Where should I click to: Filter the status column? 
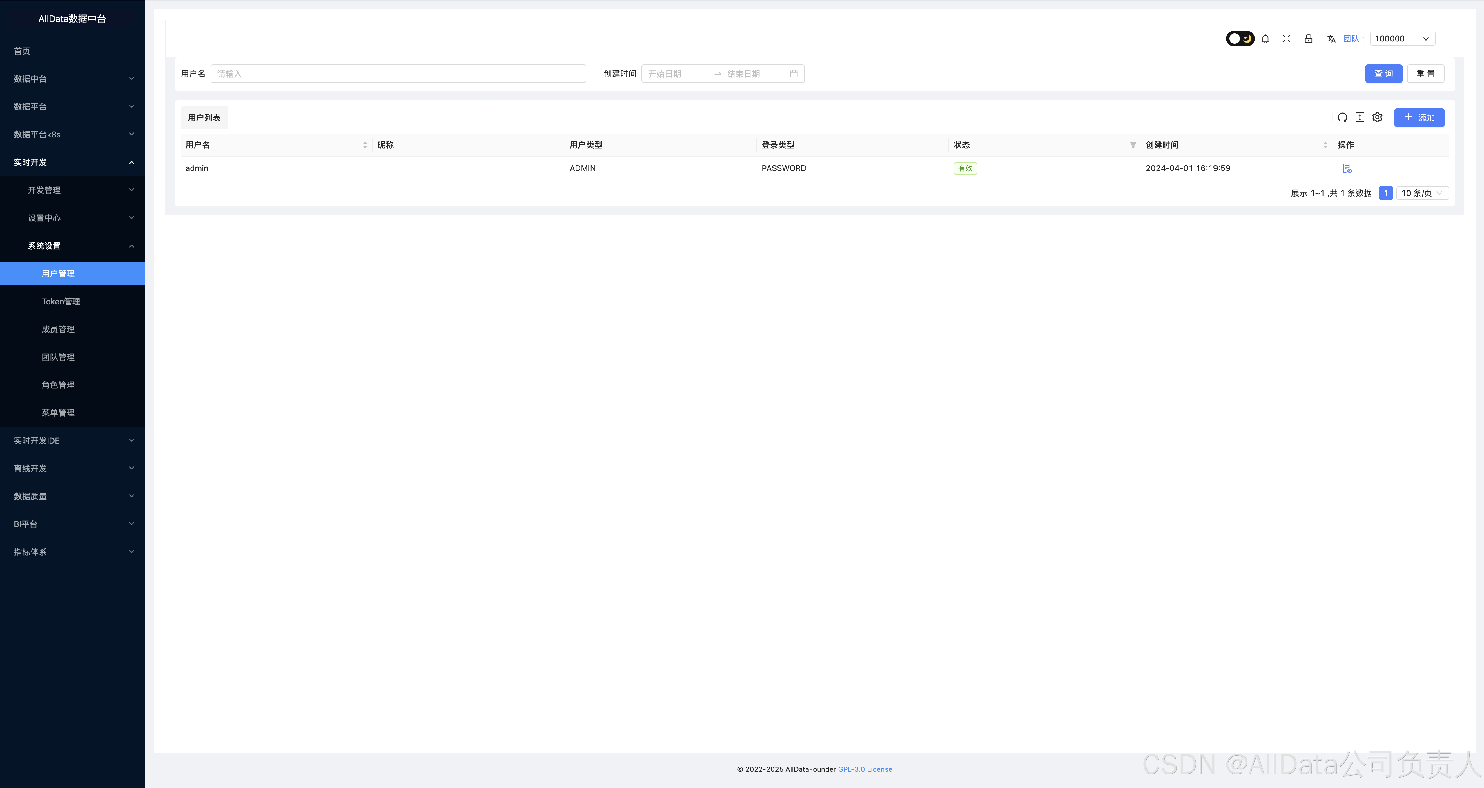coord(1133,145)
